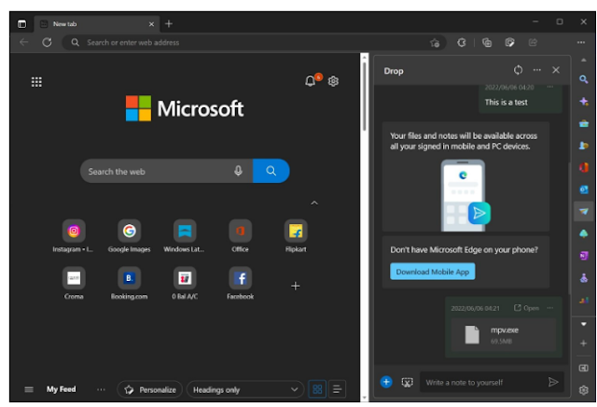This screenshot has height=407, width=597.
Task: Select the New tab browser tab
Action: click(x=97, y=24)
